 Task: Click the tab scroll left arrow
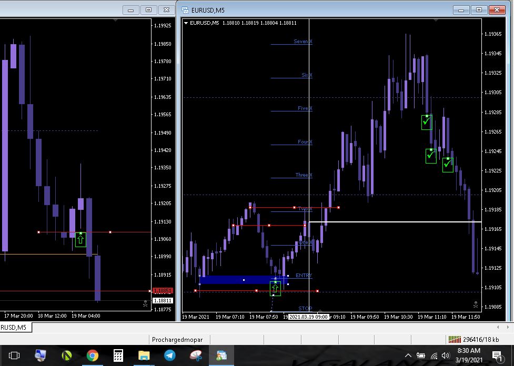click(x=498, y=327)
